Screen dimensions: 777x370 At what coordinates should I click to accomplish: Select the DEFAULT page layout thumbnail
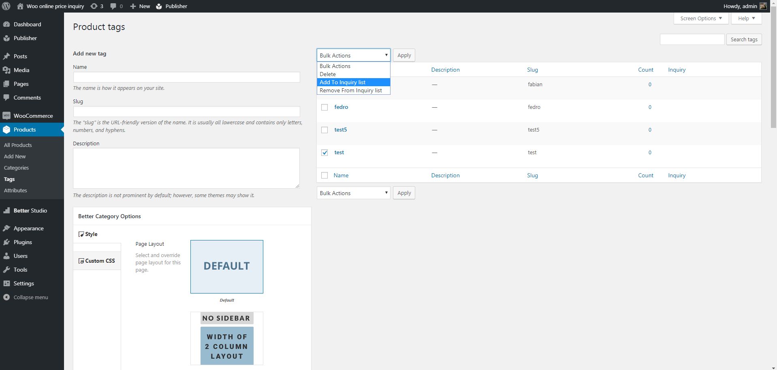click(227, 266)
